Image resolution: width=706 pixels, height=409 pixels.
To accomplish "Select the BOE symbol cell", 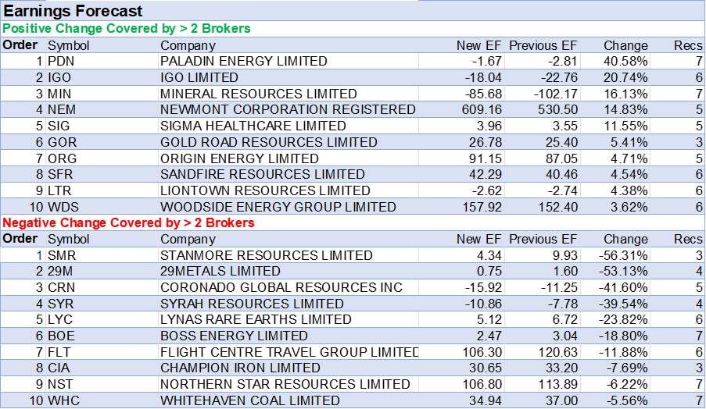I will coord(61,336).
